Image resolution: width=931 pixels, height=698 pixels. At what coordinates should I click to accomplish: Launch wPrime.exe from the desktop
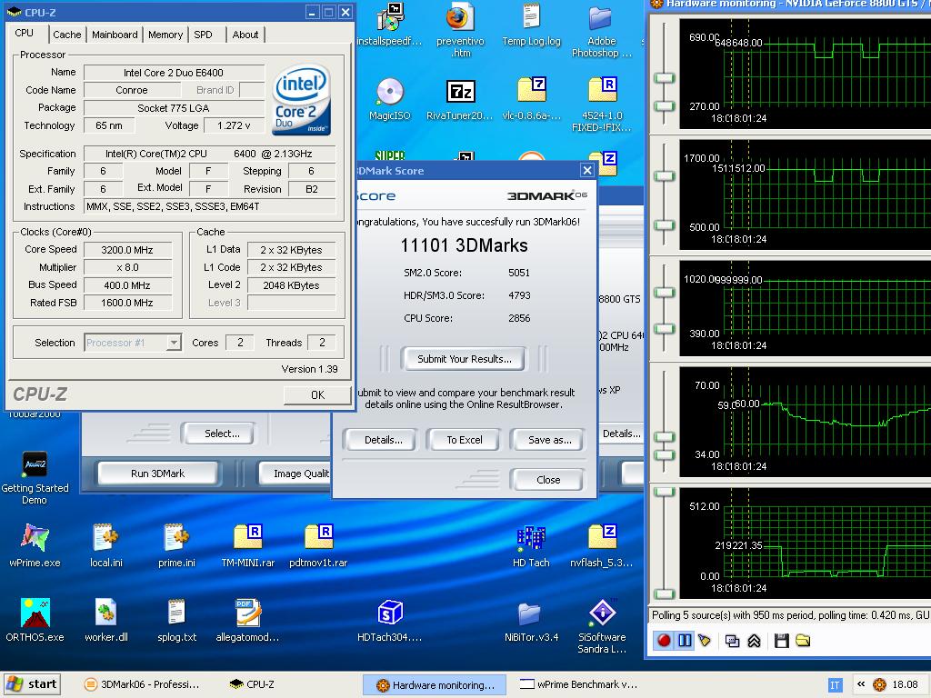point(35,546)
